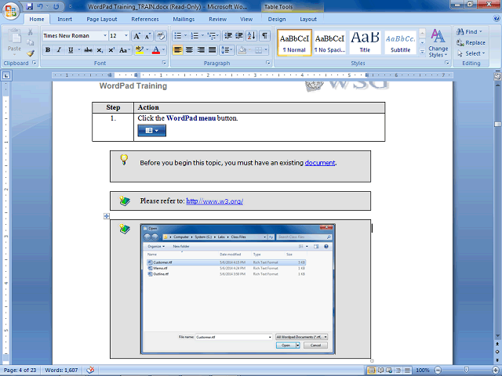Apply red font color button
Viewport: 502px width, 376px height.
pyautogui.click(x=156, y=50)
